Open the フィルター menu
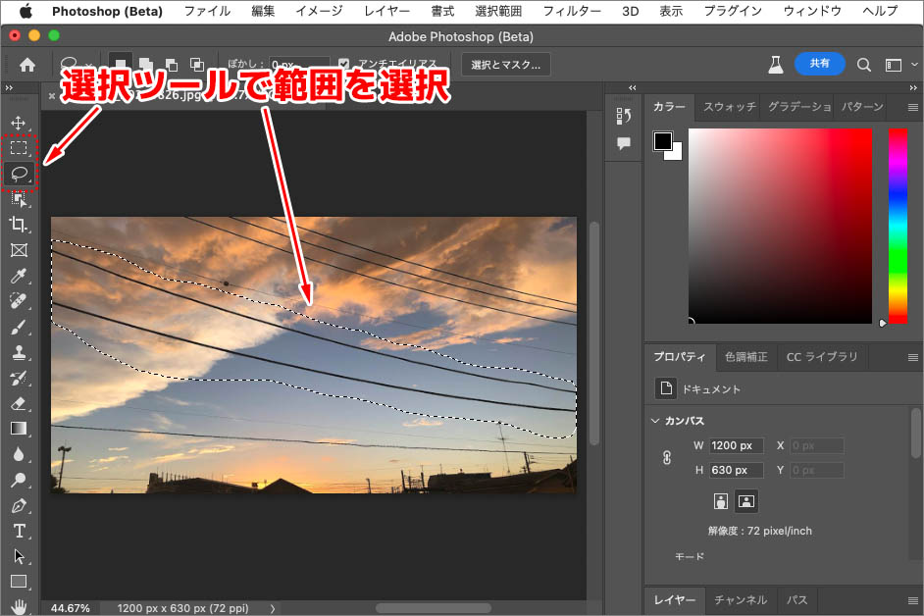924x616 pixels. point(572,11)
